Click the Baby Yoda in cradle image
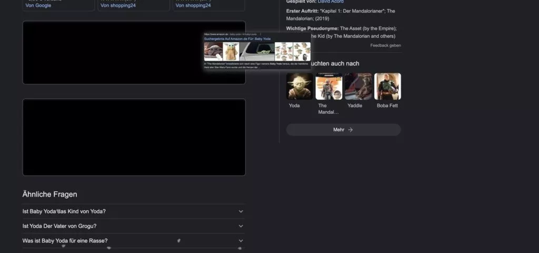Screen dimensions: 539x253 coord(214,51)
